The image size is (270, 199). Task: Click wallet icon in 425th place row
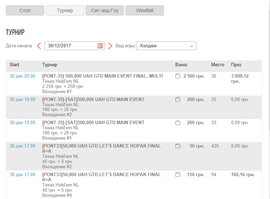(178, 146)
